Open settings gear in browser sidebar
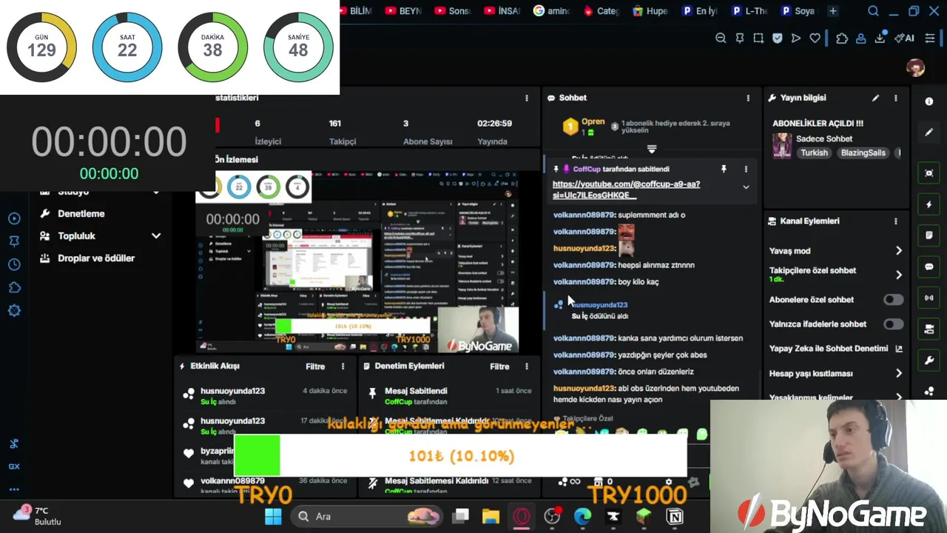This screenshot has width=947, height=533. (x=14, y=310)
